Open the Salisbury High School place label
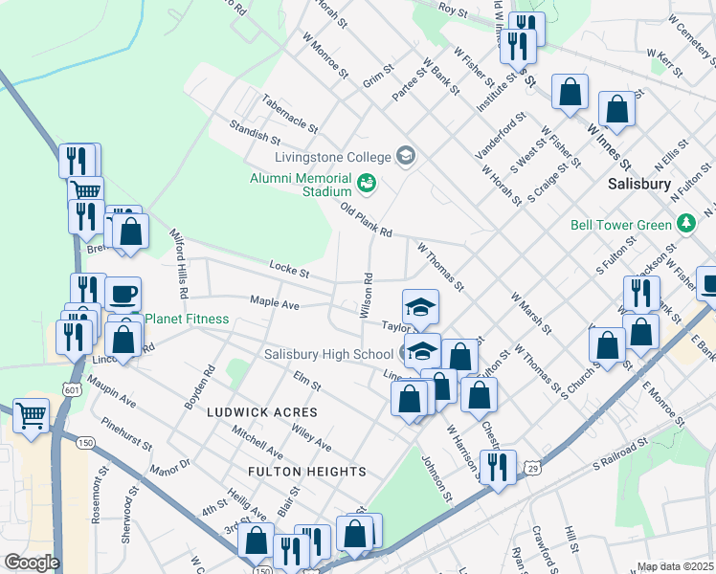716x574 pixels. point(328,354)
